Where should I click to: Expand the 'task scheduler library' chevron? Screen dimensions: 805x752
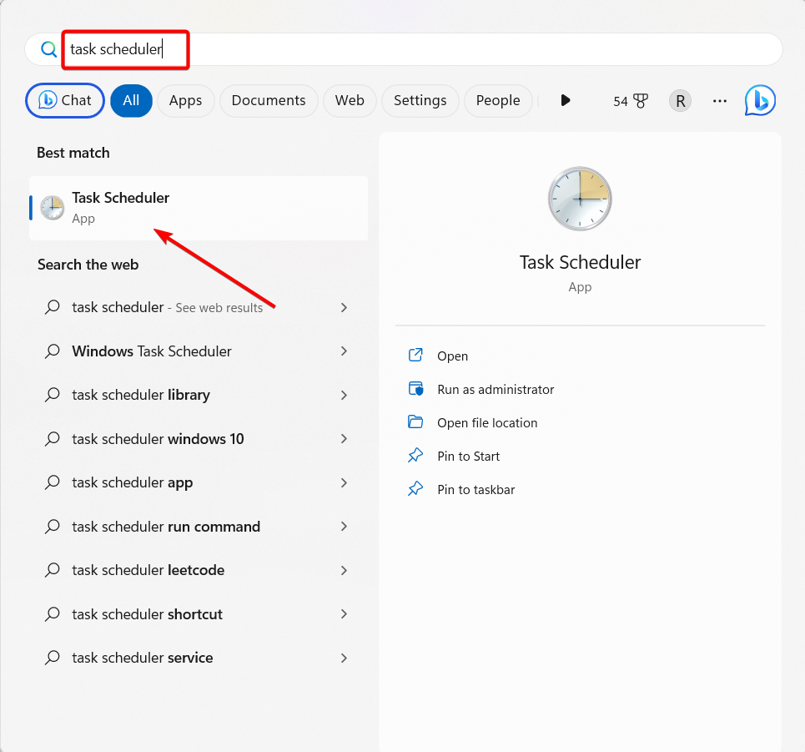(x=344, y=395)
